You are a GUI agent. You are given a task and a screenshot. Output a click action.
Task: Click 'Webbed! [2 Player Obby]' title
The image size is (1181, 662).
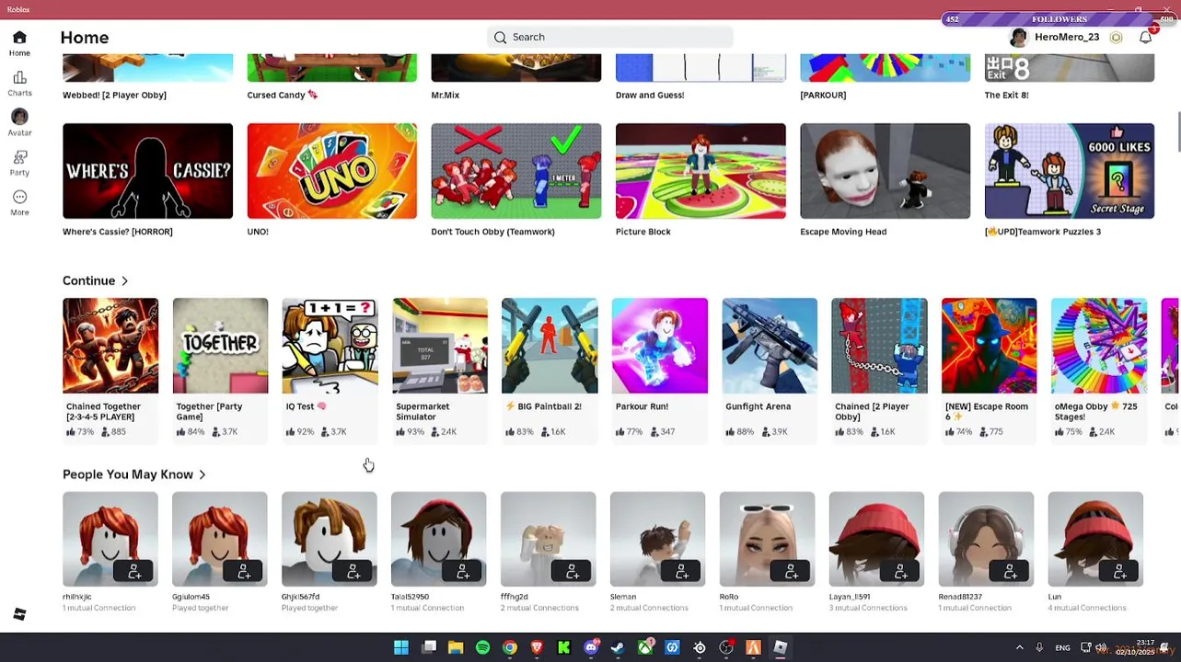[114, 95]
